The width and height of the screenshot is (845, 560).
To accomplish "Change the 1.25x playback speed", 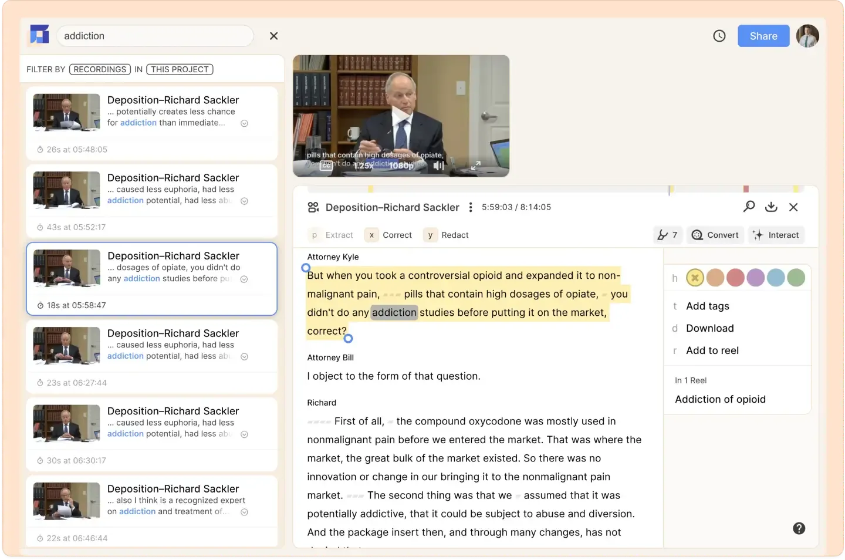I will (363, 166).
